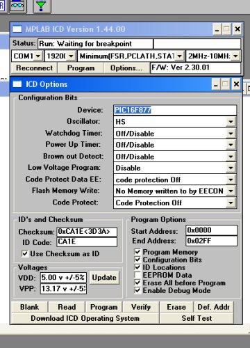
Task: Click the Erase button
Action: tap(176, 307)
